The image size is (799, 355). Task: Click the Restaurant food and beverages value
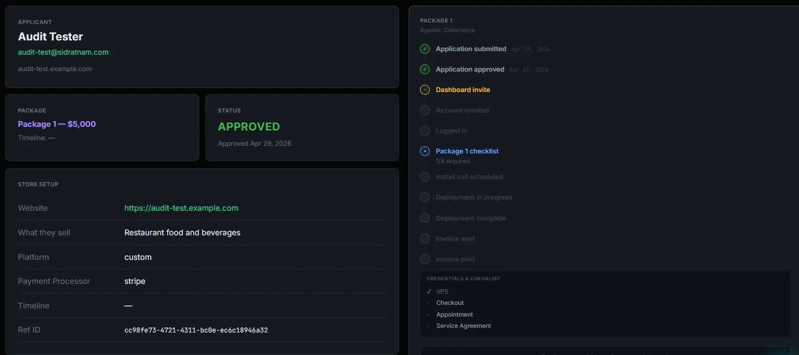pyautogui.click(x=182, y=233)
